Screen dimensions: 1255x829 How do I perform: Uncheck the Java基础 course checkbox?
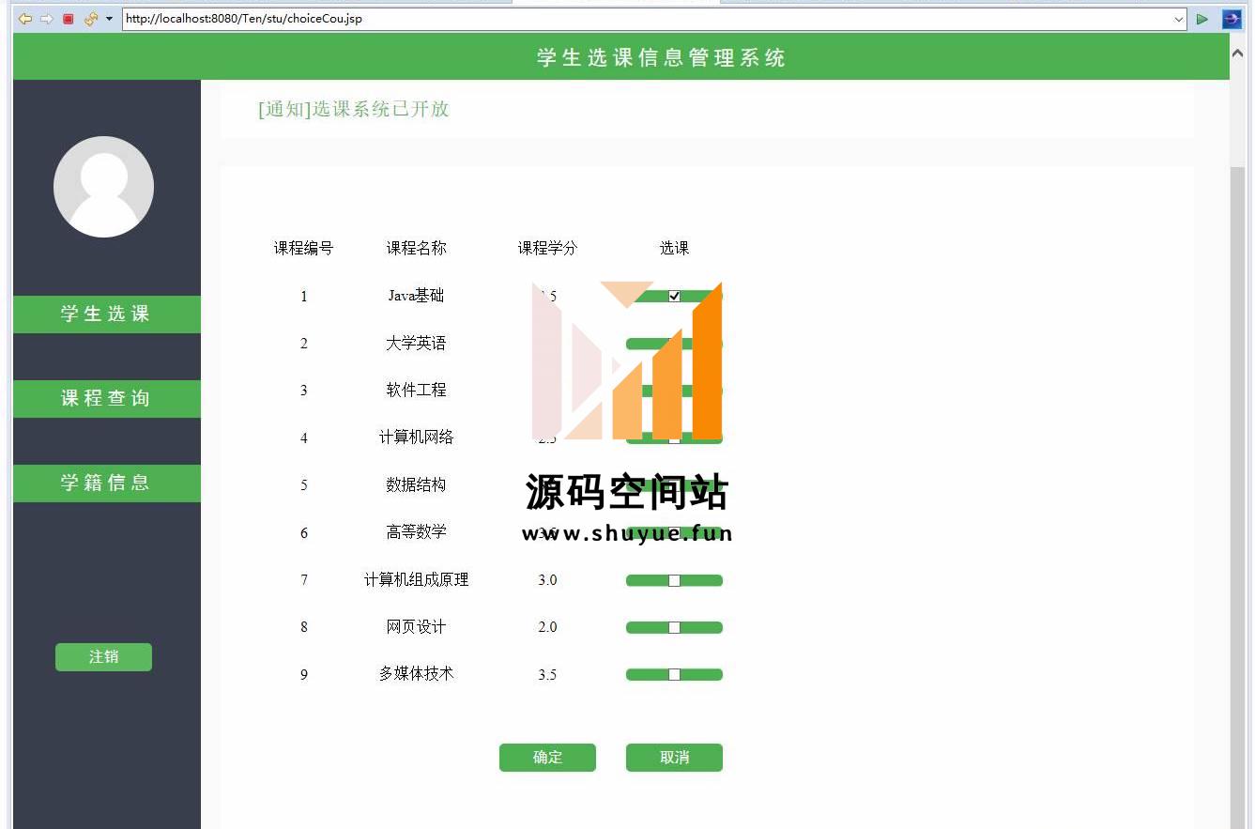pos(674,297)
